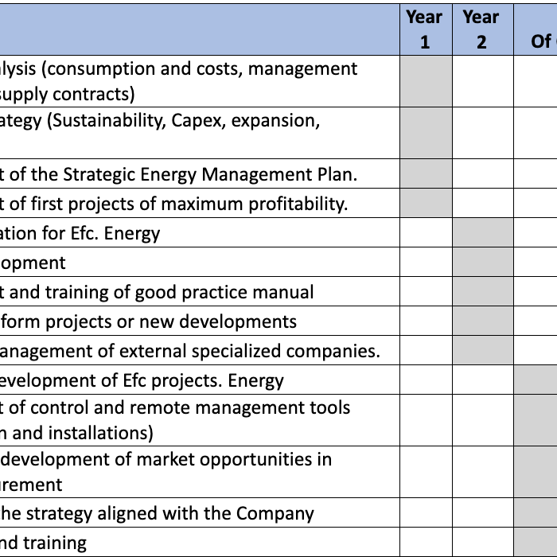Click Year 2 cell for good practice manual row

(483, 292)
